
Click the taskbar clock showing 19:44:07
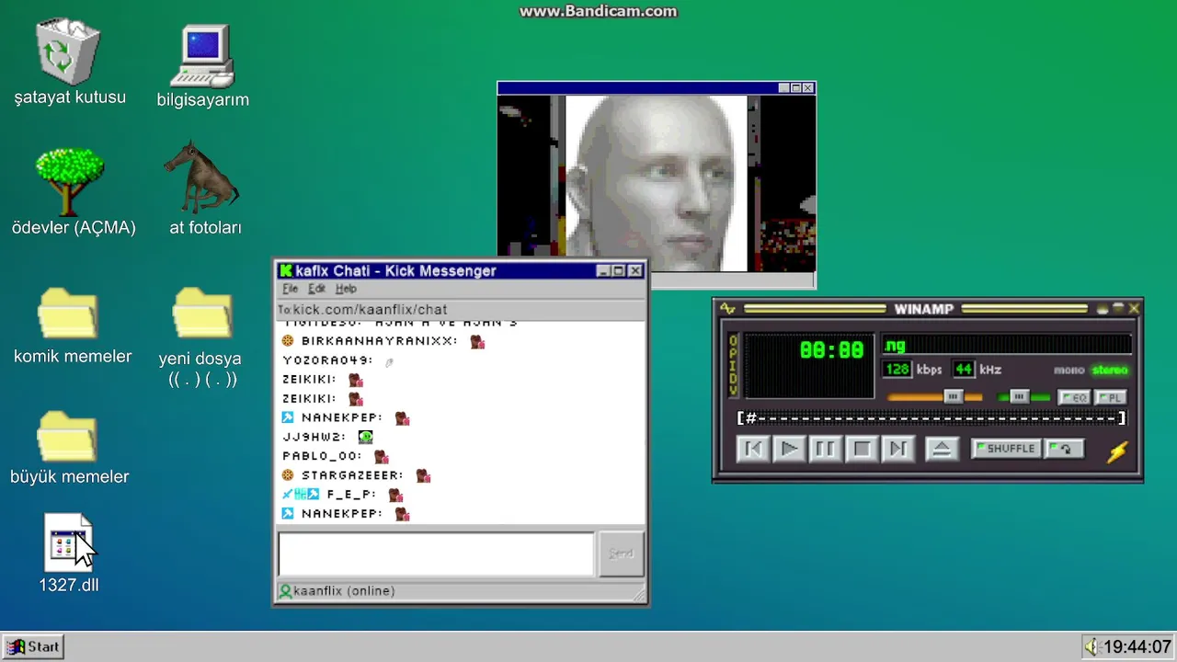1137,646
